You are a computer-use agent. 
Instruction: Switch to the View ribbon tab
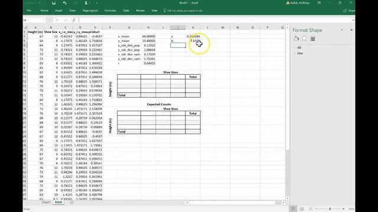[x=155, y=11]
